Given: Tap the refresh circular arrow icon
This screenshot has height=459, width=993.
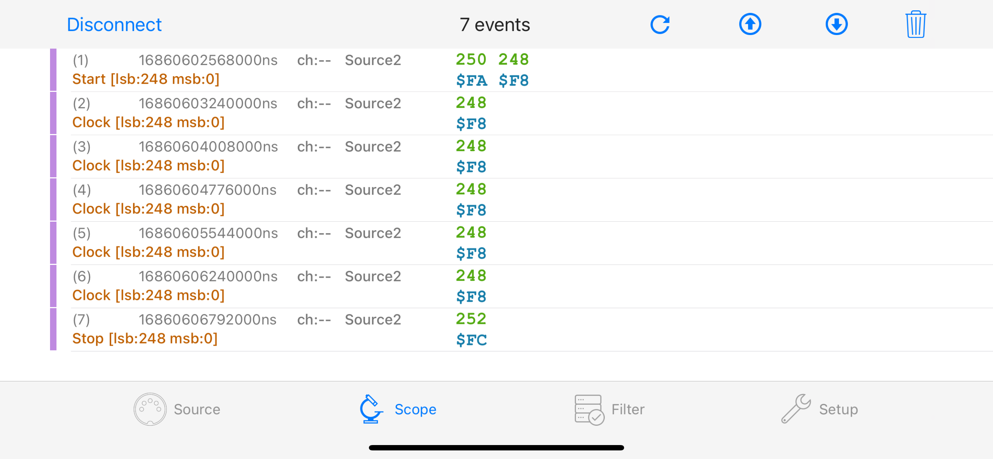Looking at the screenshot, I should click(x=659, y=25).
